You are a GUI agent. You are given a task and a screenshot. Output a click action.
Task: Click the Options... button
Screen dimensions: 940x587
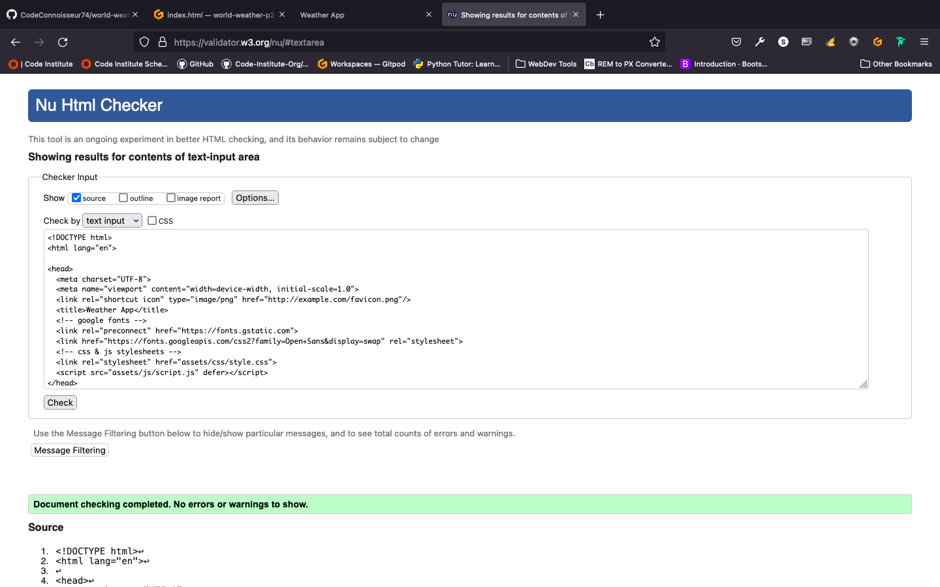pos(255,198)
